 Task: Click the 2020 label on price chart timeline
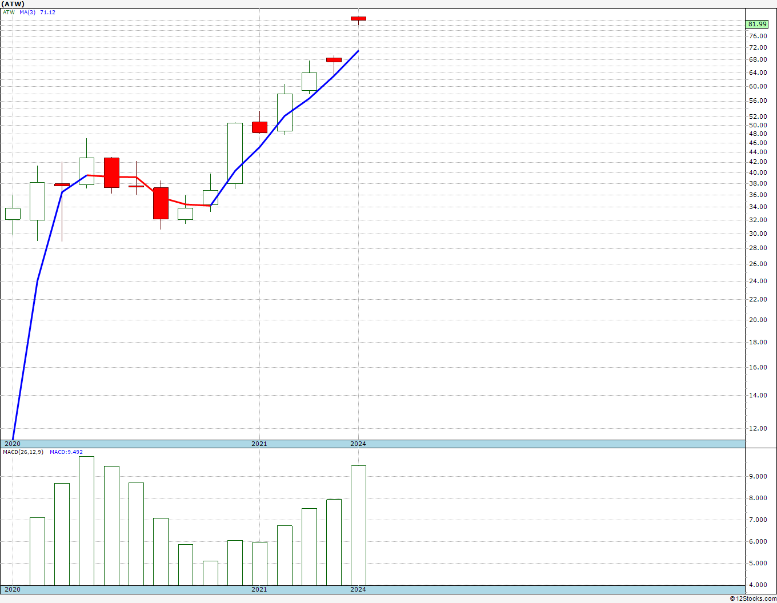(13, 444)
